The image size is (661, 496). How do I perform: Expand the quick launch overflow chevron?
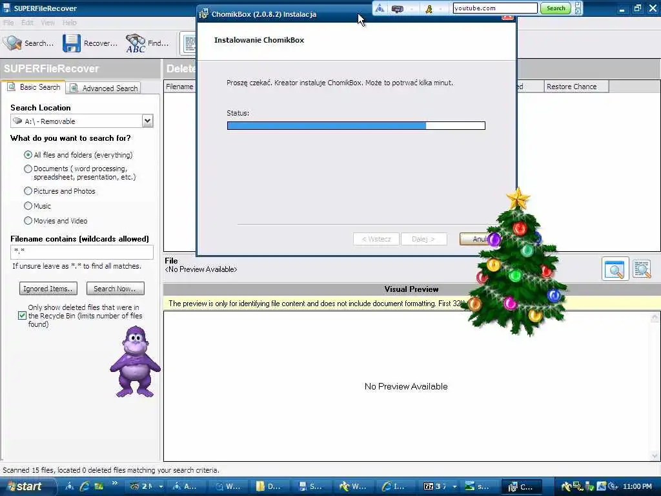pos(114,483)
